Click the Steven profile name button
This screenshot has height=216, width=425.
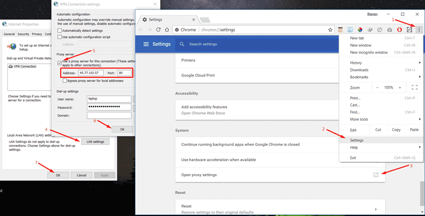(372, 14)
